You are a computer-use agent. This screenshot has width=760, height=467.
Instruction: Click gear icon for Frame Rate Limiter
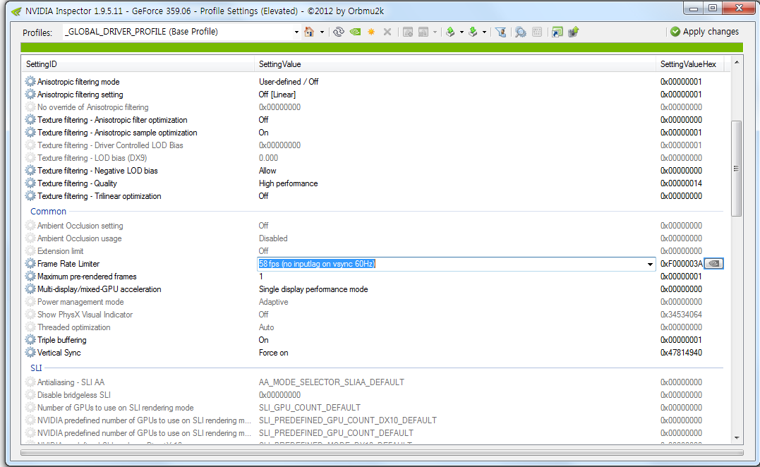pyautogui.click(x=30, y=264)
